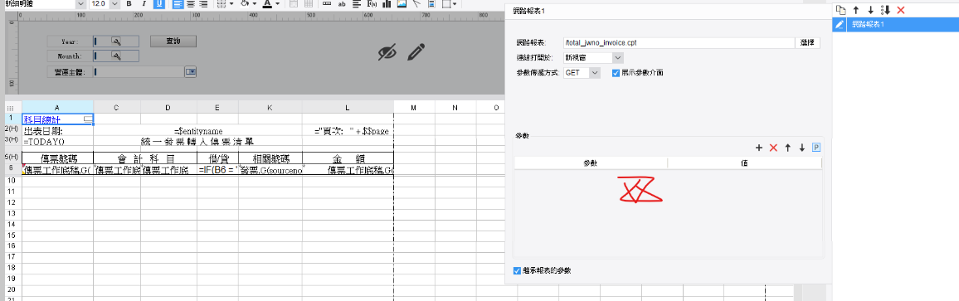Click the 值 column header in parameter table
The image size is (959, 301).
point(743,163)
